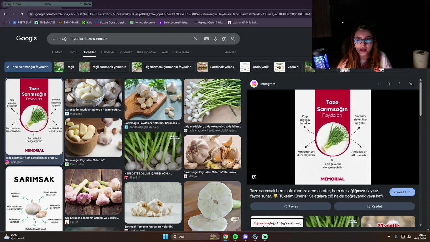The height and width of the screenshot is (242, 430).
Task: Switch to the Web tab
Action: pyautogui.click(x=165, y=52)
